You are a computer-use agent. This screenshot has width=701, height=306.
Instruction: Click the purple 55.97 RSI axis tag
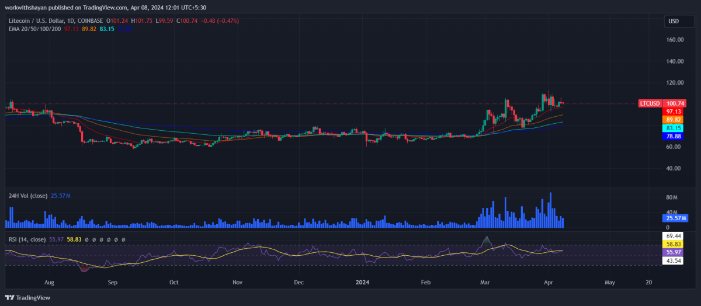(674, 252)
